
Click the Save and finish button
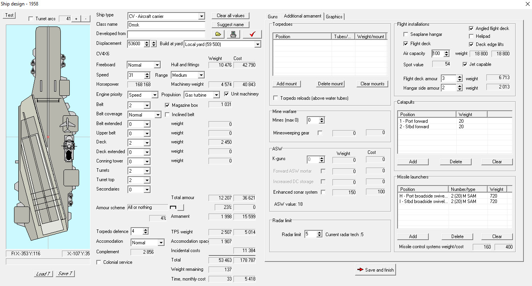click(x=375, y=270)
